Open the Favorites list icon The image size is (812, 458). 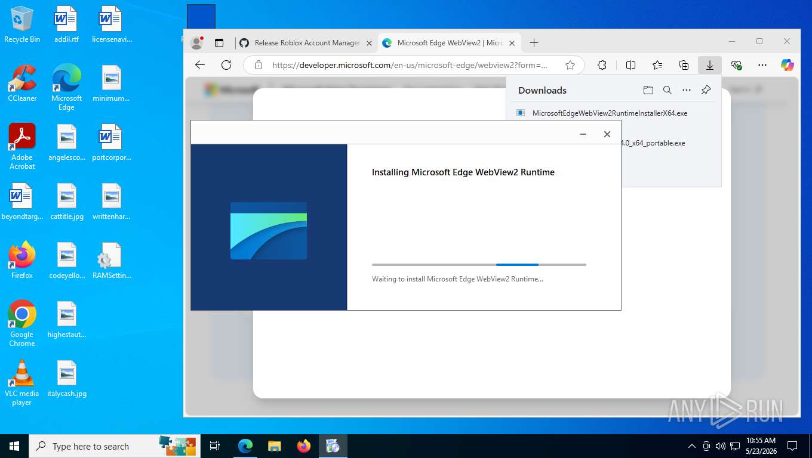point(657,65)
